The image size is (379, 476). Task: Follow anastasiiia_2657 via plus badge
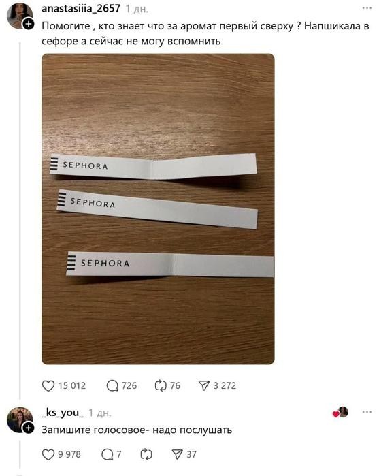28,24
